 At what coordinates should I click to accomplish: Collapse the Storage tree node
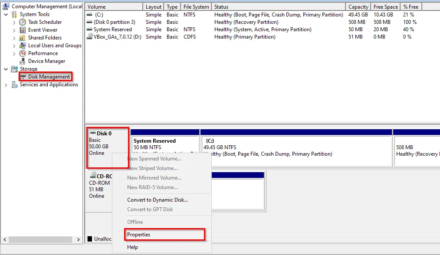(6, 69)
